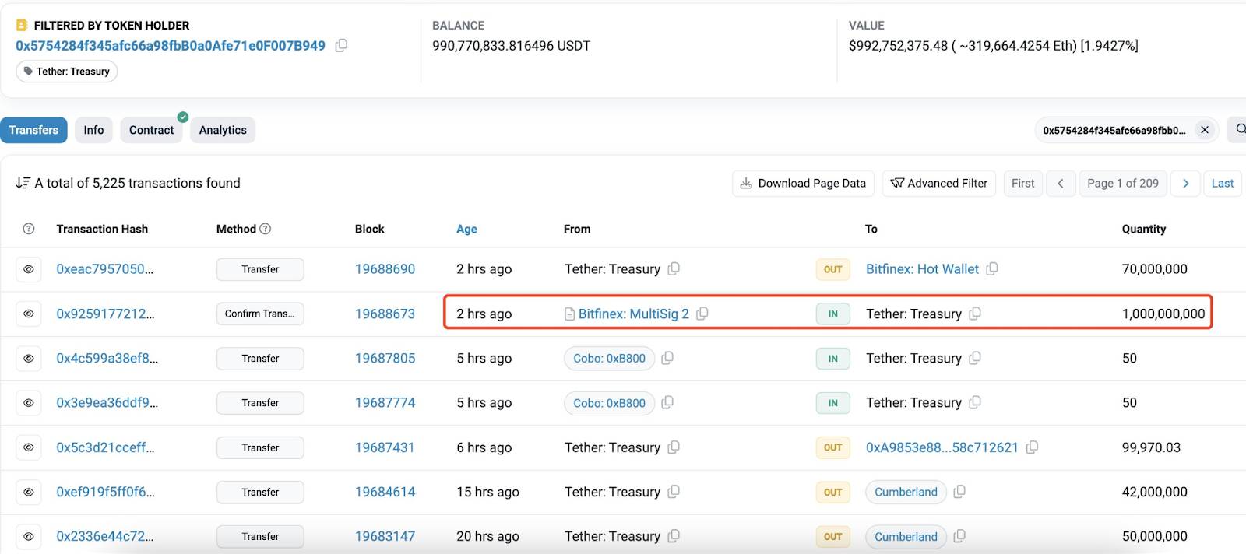The width and height of the screenshot is (1246, 554).
Task: Open the Bitfinex: MultiSig 2 link
Action: [x=633, y=314]
